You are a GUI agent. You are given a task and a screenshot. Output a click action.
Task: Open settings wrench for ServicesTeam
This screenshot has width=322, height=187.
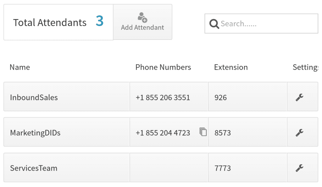point(299,168)
